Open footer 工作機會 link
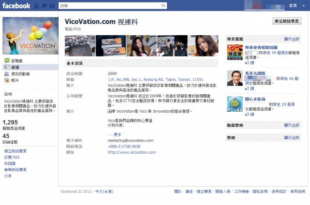 [x=241, y=191]
